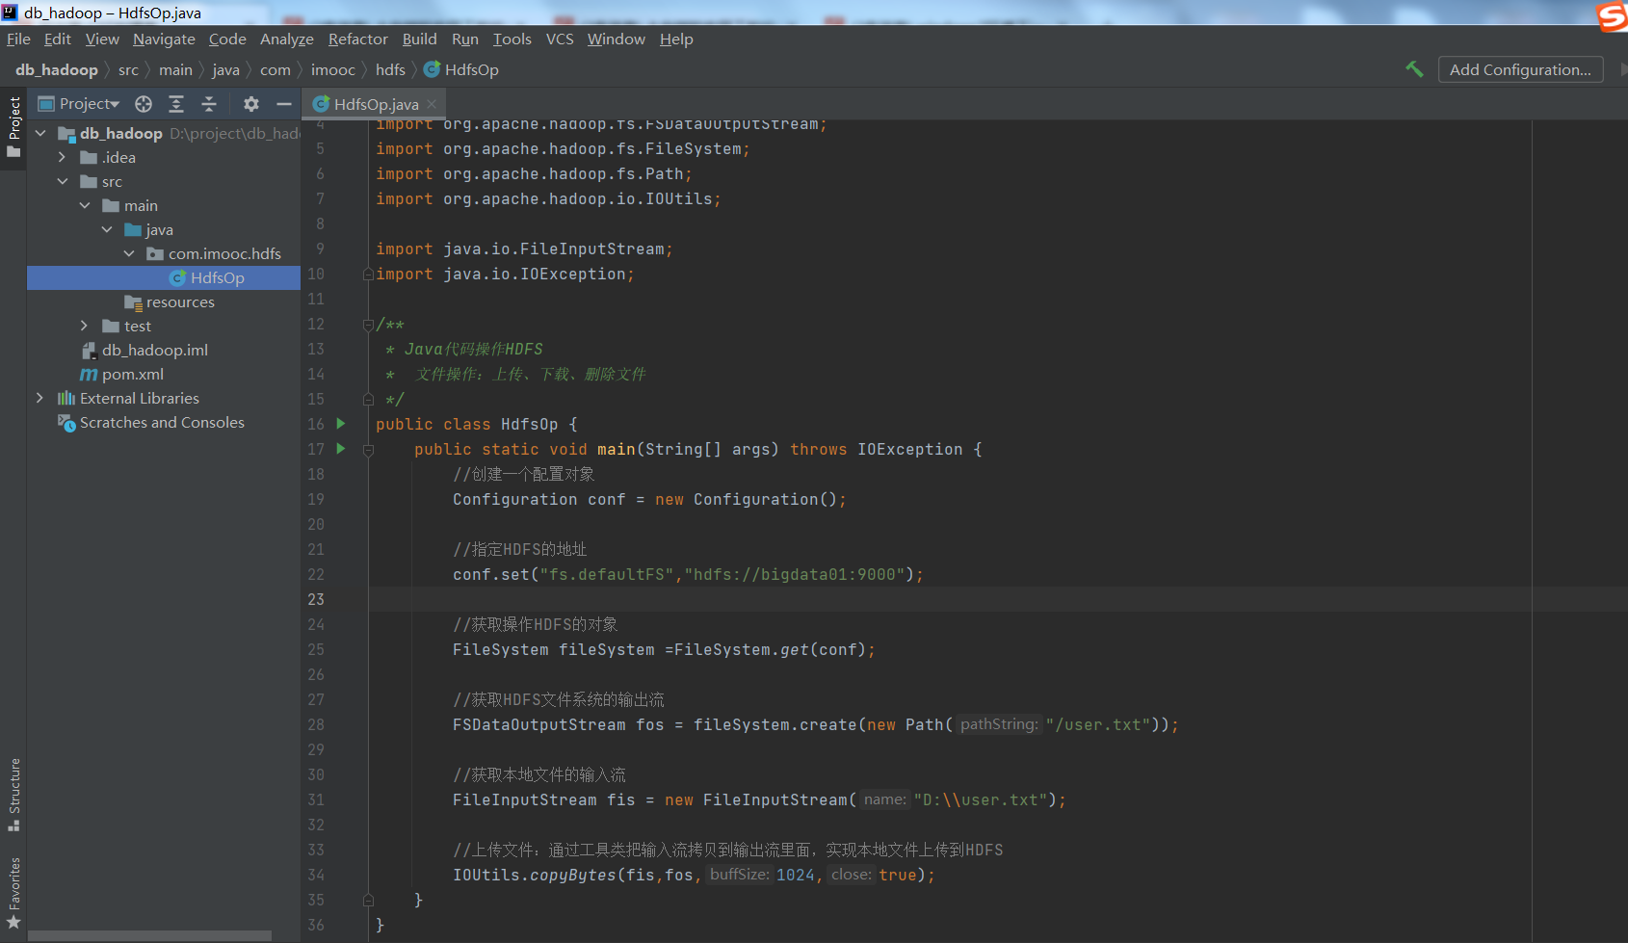This screenshot has width=1628, height=943.
Task: Select Scratches and Consoles in tree
Action: 164,423
